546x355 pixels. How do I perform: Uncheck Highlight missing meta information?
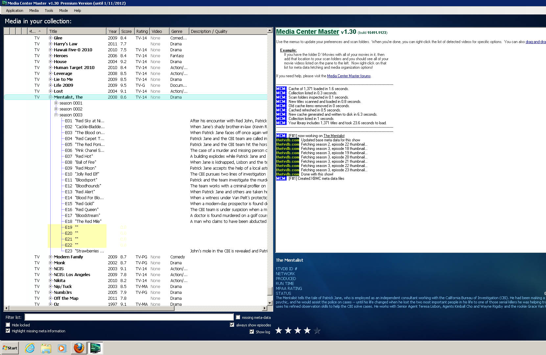[8, 331]
